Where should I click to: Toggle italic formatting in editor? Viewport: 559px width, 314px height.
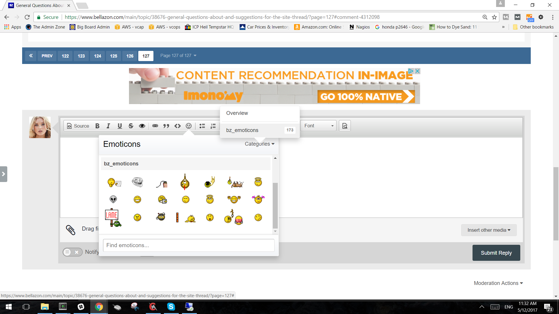[108, 126]
